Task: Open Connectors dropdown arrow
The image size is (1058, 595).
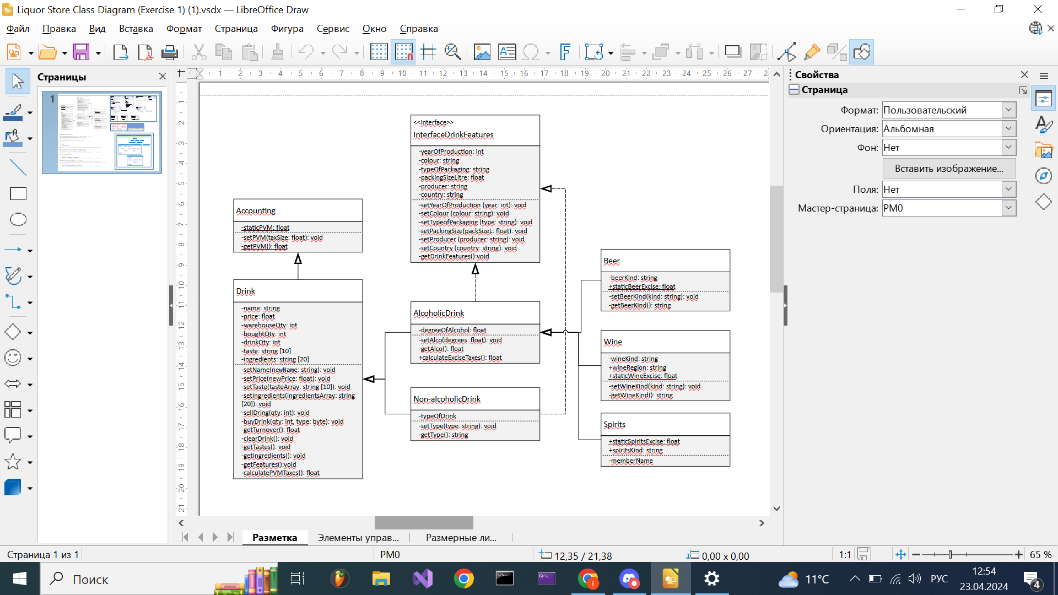Action: (x=30, y=302)
